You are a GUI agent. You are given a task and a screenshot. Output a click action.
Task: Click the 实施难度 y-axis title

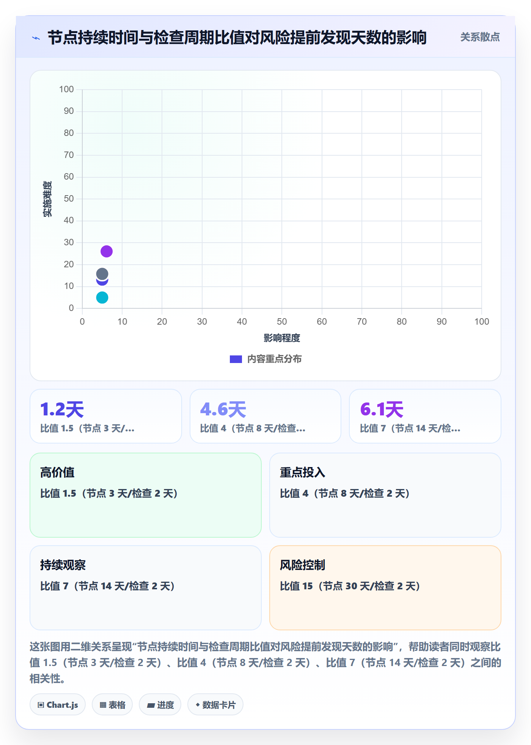click(x=47, y=199)
